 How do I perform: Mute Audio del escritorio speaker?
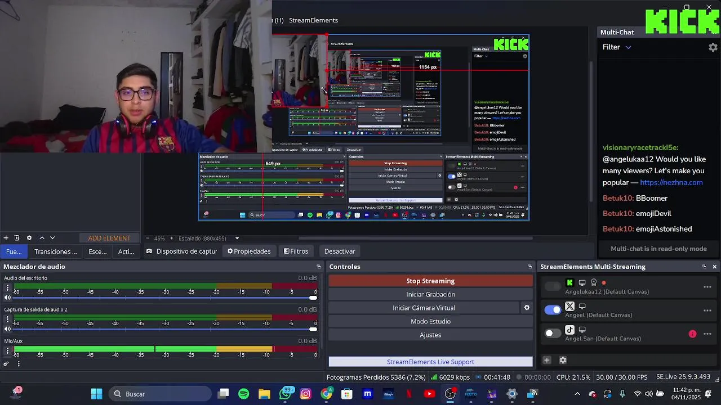7,298
